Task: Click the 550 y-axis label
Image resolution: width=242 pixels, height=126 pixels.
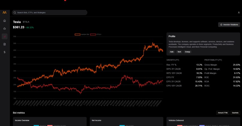Action: pyautogui.click(x=15, y=37)
